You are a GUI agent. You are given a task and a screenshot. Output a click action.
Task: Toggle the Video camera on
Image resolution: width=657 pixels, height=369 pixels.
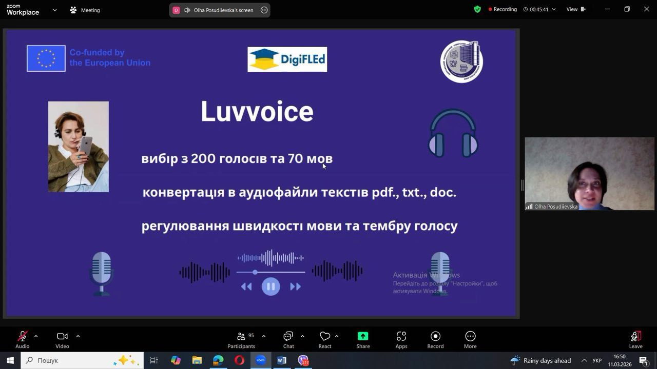click(x=62, y=339)
